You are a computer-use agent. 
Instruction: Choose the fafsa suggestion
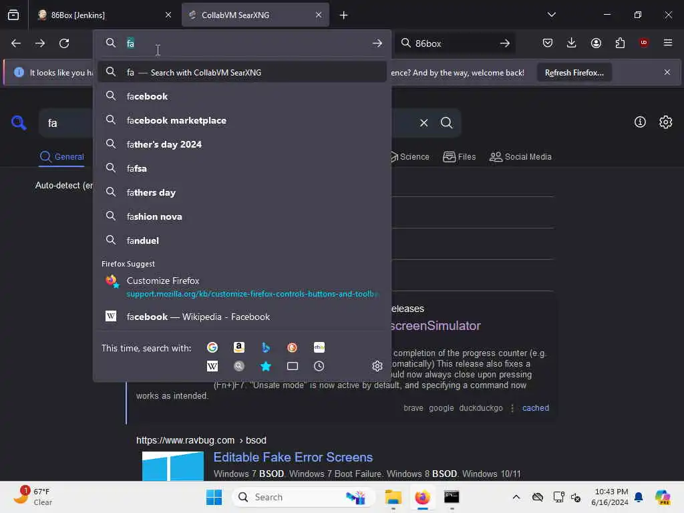pos(242,168)
